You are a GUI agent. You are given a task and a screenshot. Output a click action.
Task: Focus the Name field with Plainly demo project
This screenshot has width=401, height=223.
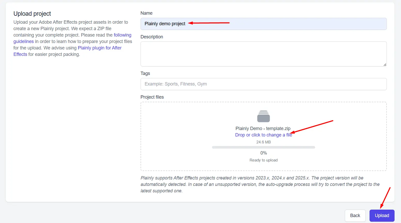click(264, 24)
